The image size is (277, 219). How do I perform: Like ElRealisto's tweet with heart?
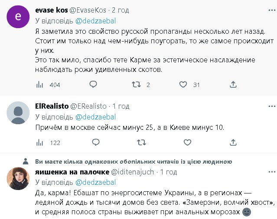187,142
